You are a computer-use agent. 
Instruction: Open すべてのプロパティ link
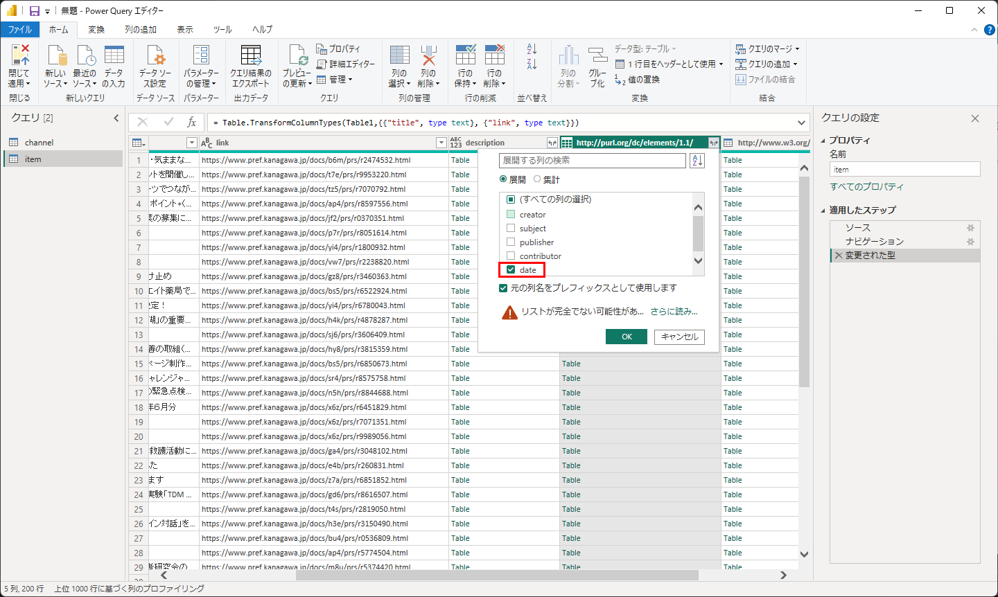[866, 187]
